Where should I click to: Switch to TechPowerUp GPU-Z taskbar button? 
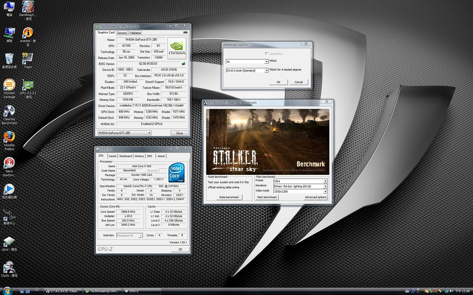(x=102, y=291)
